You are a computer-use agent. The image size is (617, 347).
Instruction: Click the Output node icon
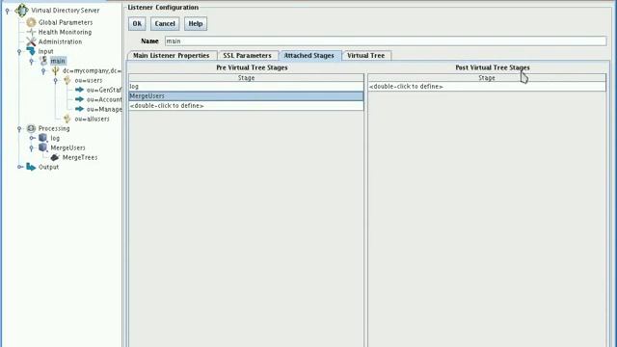pos(31,167)
